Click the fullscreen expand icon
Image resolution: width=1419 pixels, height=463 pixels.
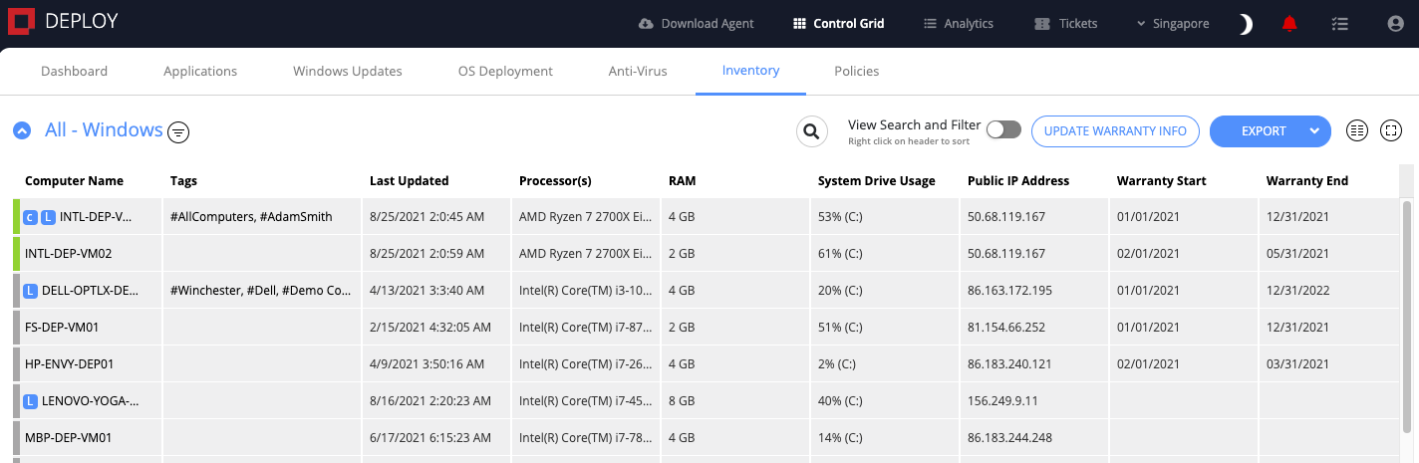1391,130
